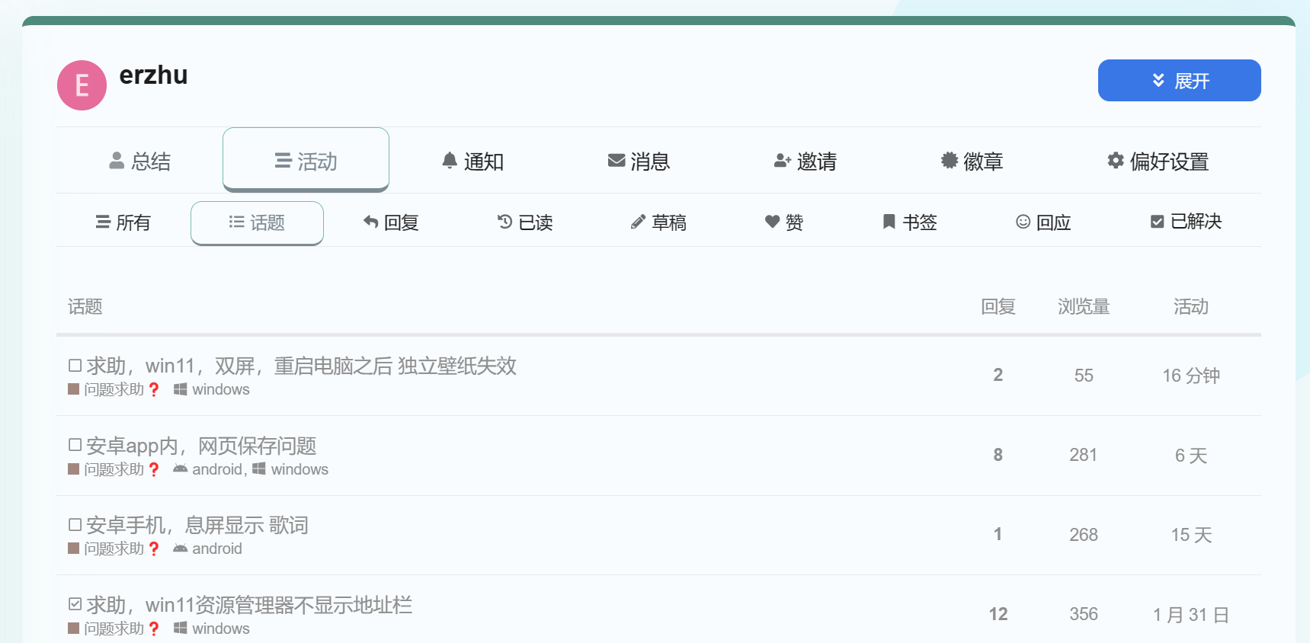The height and width of the screenshot is (643, 1310).
Task: Click the add-user icon for 邀请
Action: point(783,161)
